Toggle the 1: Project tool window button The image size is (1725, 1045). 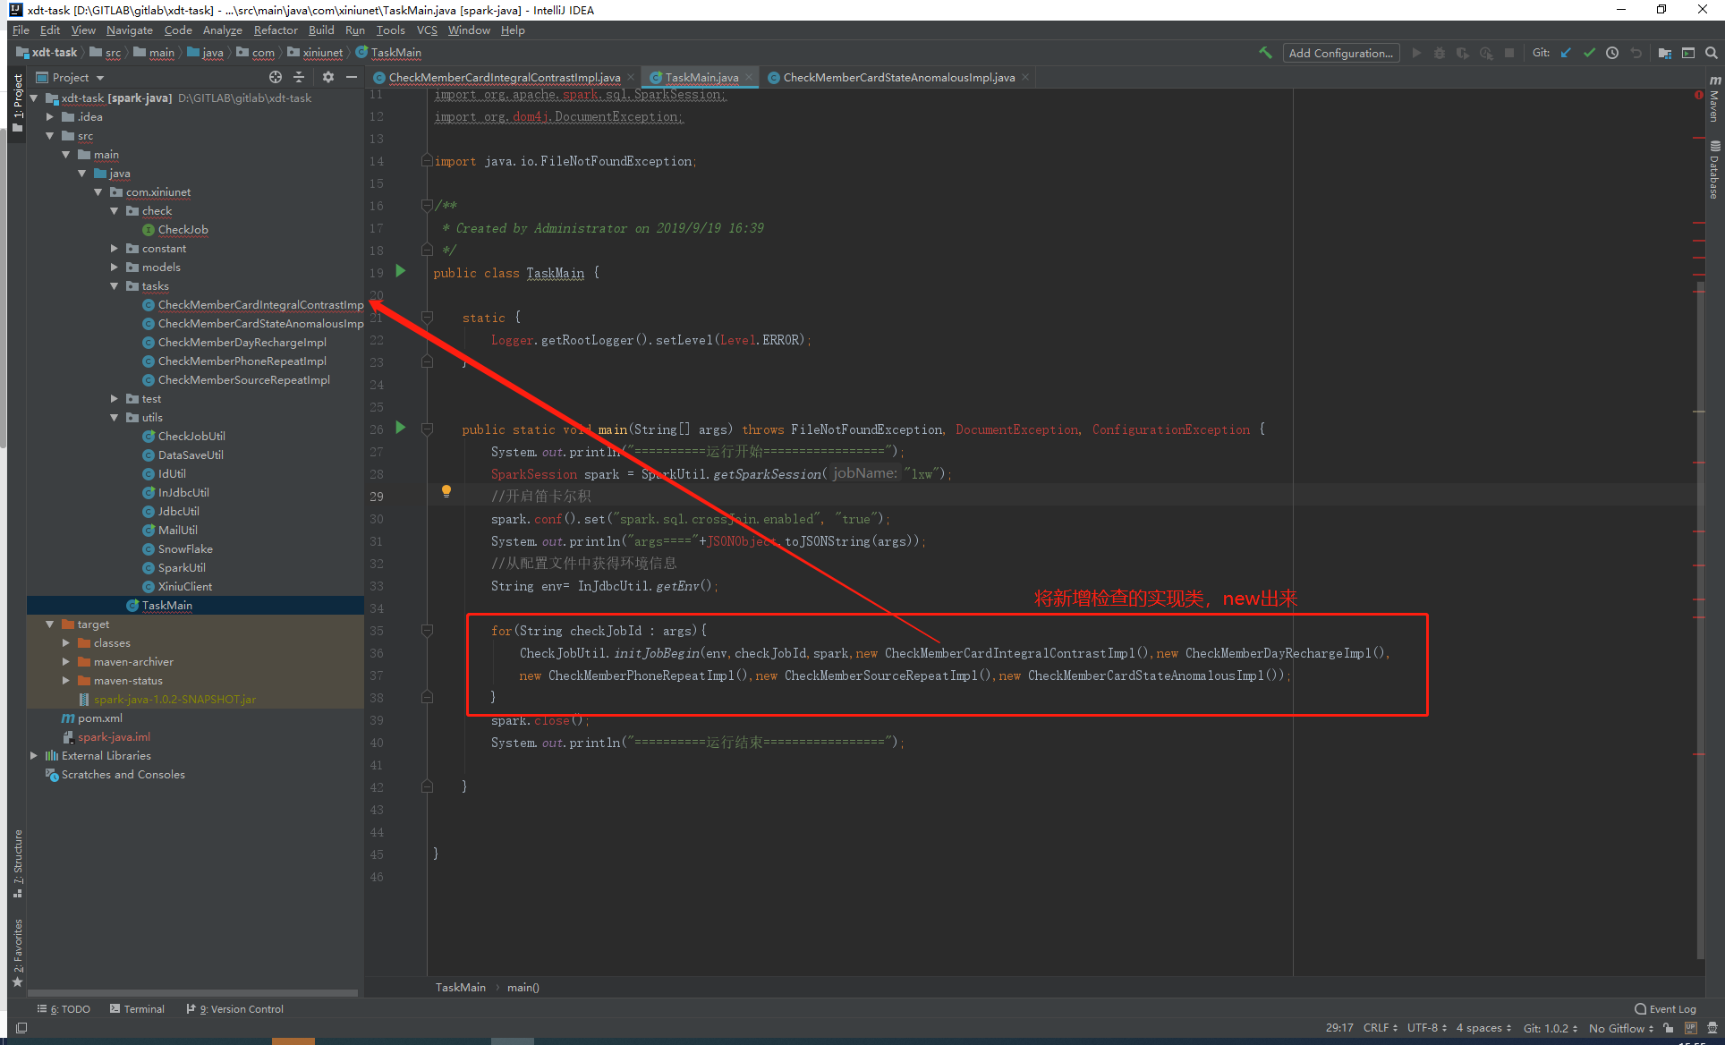pos(18,103)
